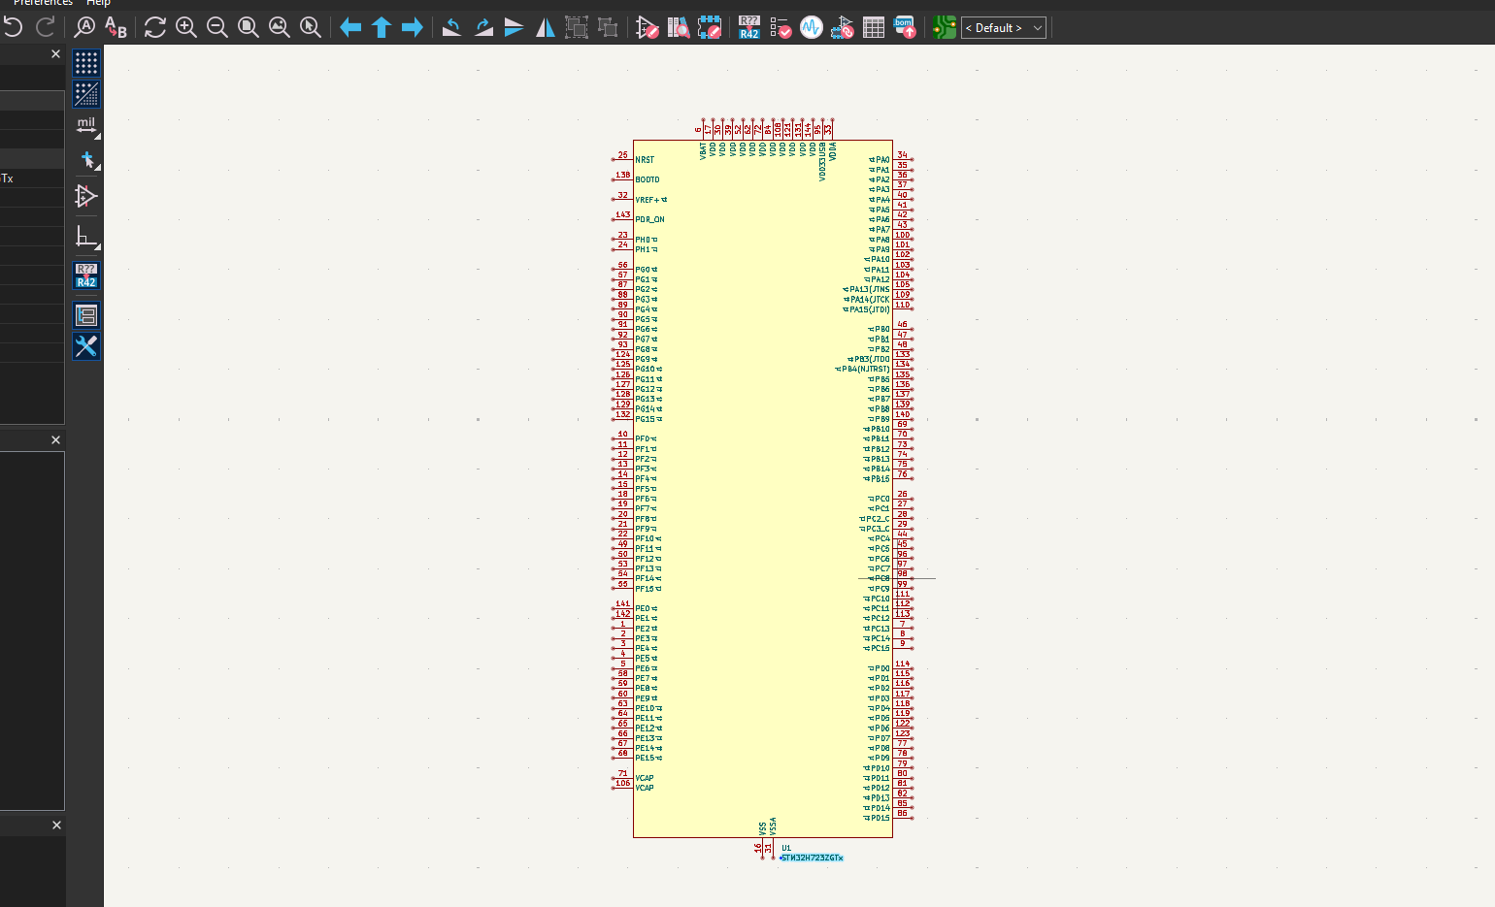This screenshot has width=1495, height=907.
Task: Toggle grid overrides button
Action: [x=86, y=94]
